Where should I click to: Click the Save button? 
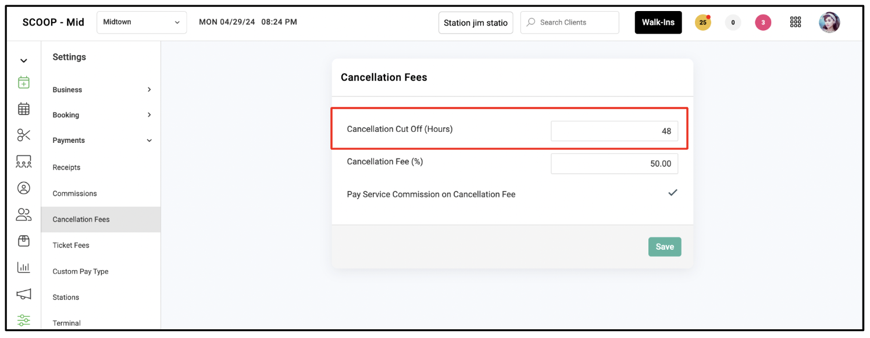[665, 247]
